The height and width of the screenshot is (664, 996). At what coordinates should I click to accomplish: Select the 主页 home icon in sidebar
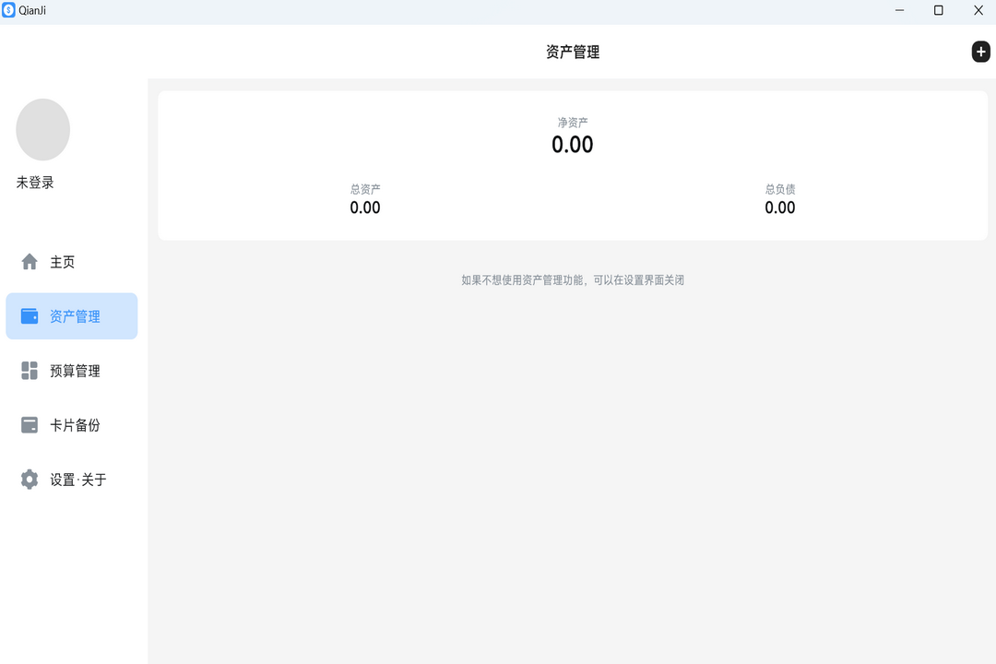[28, 261]
